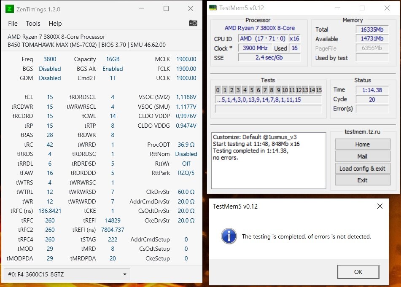The image size is (401, 287).
Task: Click the RttWr value Off
Action: point(186,164)
